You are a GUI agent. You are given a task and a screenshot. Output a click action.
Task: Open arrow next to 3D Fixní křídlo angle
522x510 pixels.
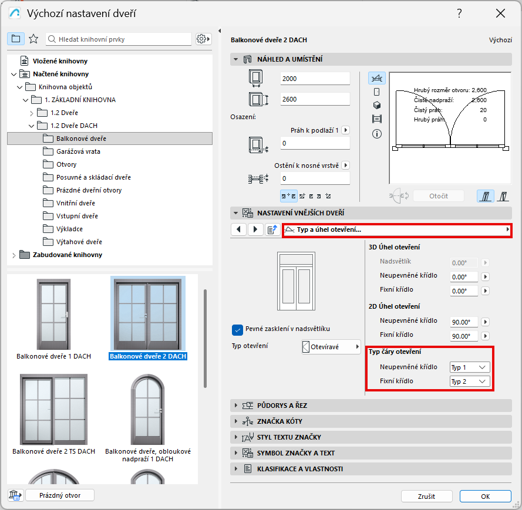[x=486, y=291]
